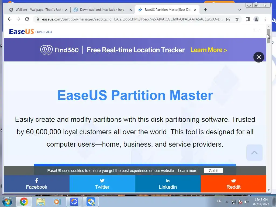Share the page on Reddit
This screenshot has width=276, height=207.
pos(233,184)
